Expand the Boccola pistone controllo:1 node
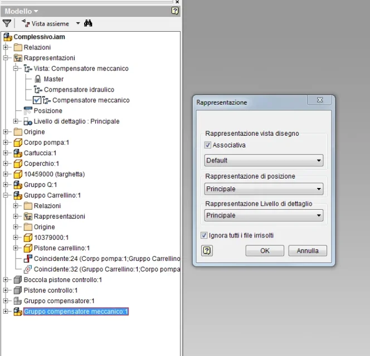The width and height of the screenshot is (370, 356). pos(6,280)
